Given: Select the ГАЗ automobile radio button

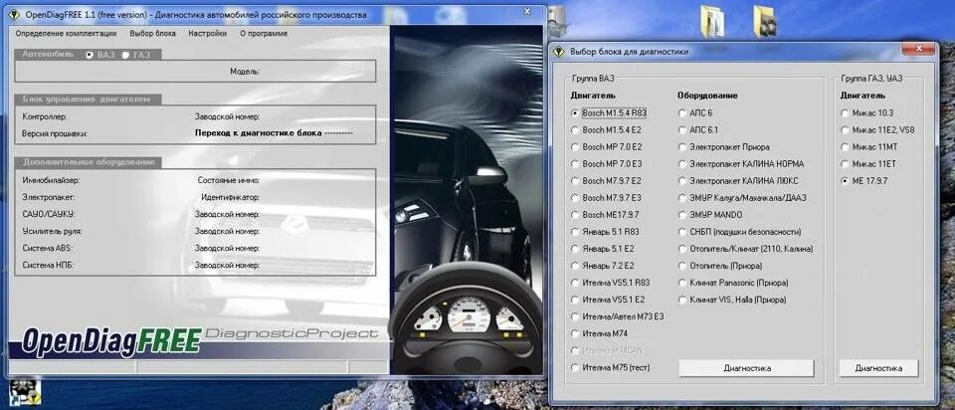Looking at the screenshot, I should [125, 55].
